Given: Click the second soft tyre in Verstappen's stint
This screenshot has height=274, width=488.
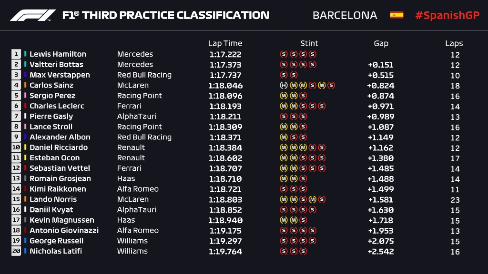Looking at the screenshot, I should pos(294,75).
